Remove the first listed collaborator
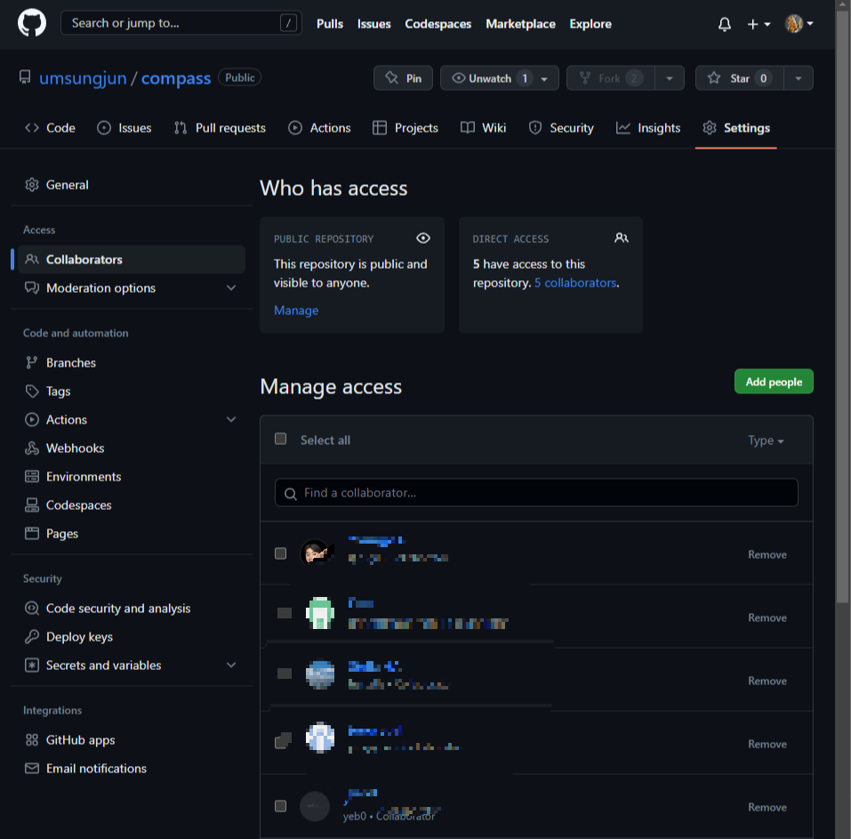 [767, 554]
